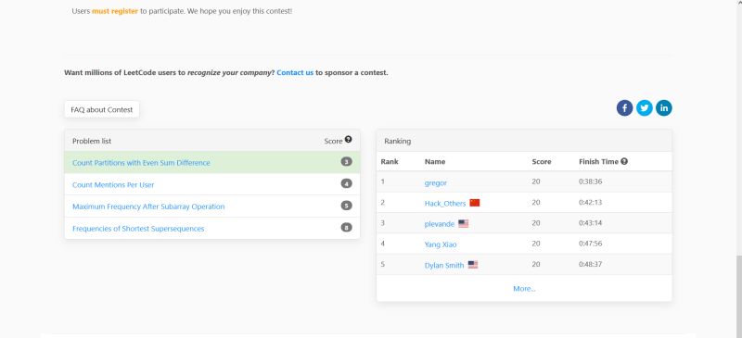Viewport: 742px width, 338px height.
Task: Open the Contact us sponsor link
Action: (x=295, y=73)
